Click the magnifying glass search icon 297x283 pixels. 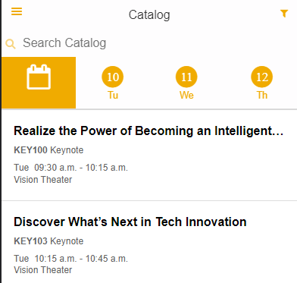(11, 44)
